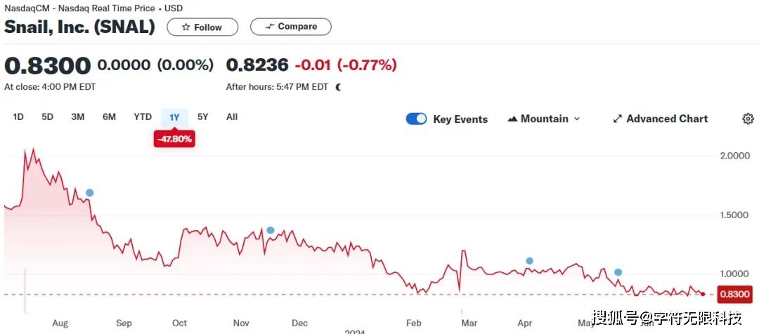Click the after-hours price 0.8236
Viewport: 759px width, 334px height.
coord(257,65)
